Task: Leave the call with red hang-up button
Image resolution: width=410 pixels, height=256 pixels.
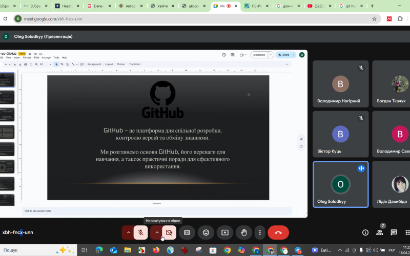Action: pyautogui.click(x=278, y=232)
